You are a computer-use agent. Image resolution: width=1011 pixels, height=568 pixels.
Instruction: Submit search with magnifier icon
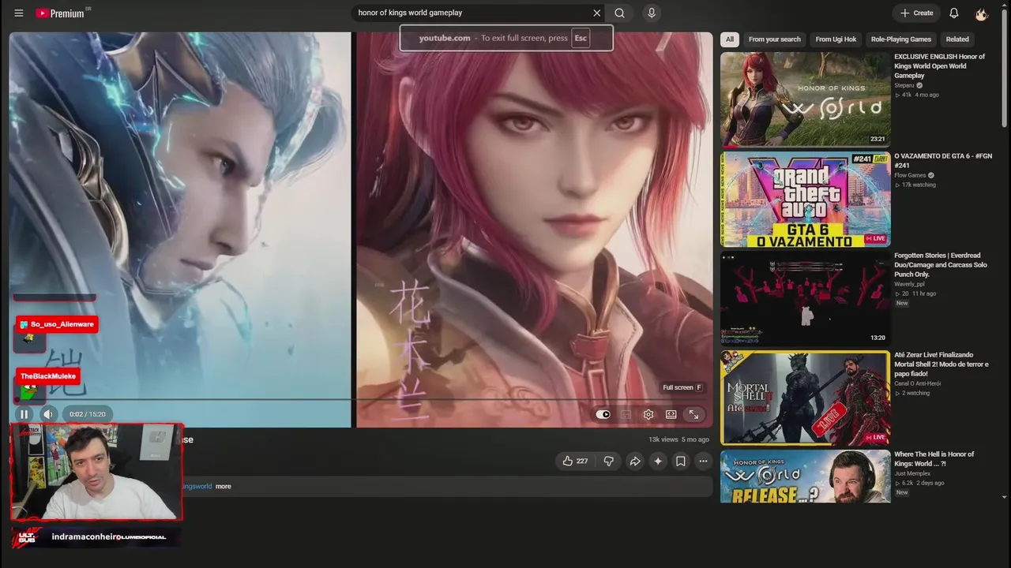[x=620, y=13]
